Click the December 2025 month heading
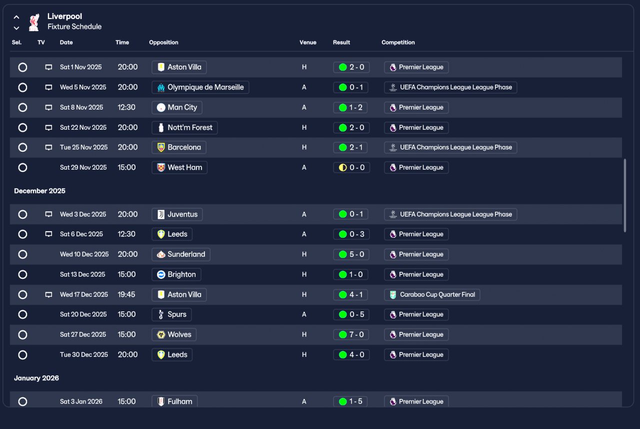640x429 pixels. (39, 191)
